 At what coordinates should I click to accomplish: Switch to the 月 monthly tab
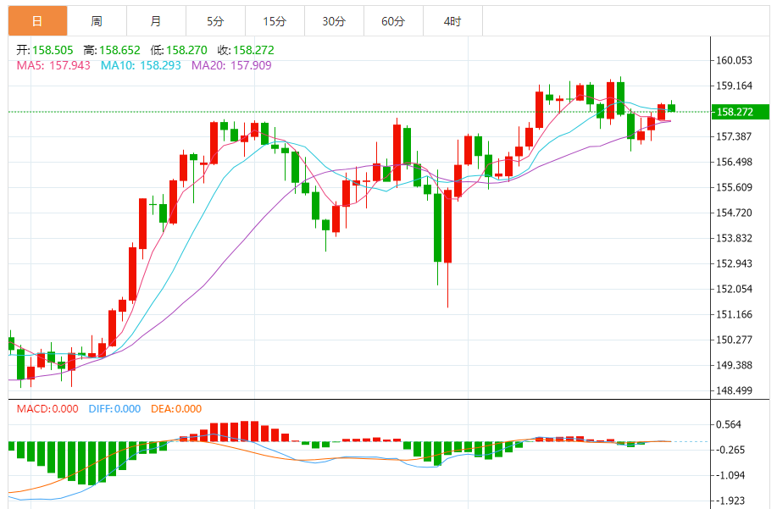pyautogui.click(x=156, y=21)
